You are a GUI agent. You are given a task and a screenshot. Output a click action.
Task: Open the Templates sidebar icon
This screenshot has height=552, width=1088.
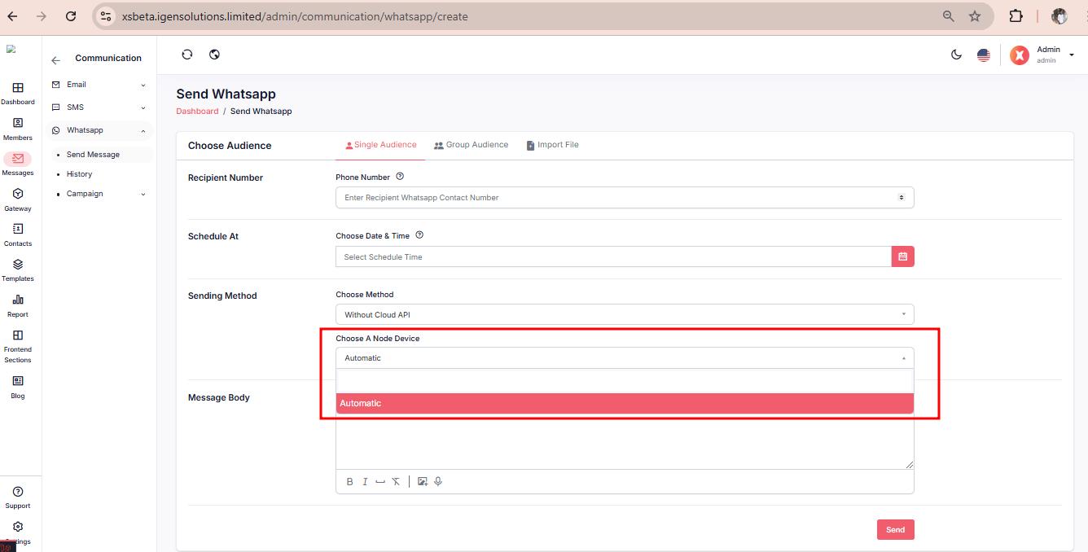[x=18, y=269]
